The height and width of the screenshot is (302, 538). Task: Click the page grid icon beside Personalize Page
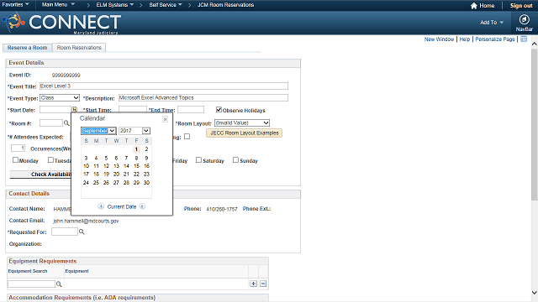[524, 39]
